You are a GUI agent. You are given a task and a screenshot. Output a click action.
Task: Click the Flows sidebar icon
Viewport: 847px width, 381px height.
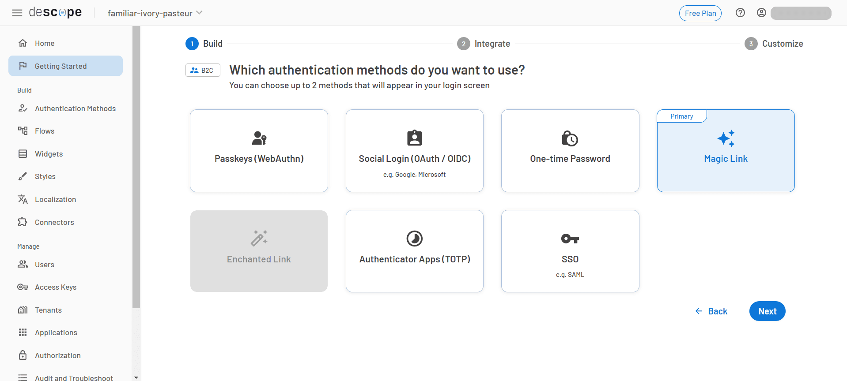[23, 131]
